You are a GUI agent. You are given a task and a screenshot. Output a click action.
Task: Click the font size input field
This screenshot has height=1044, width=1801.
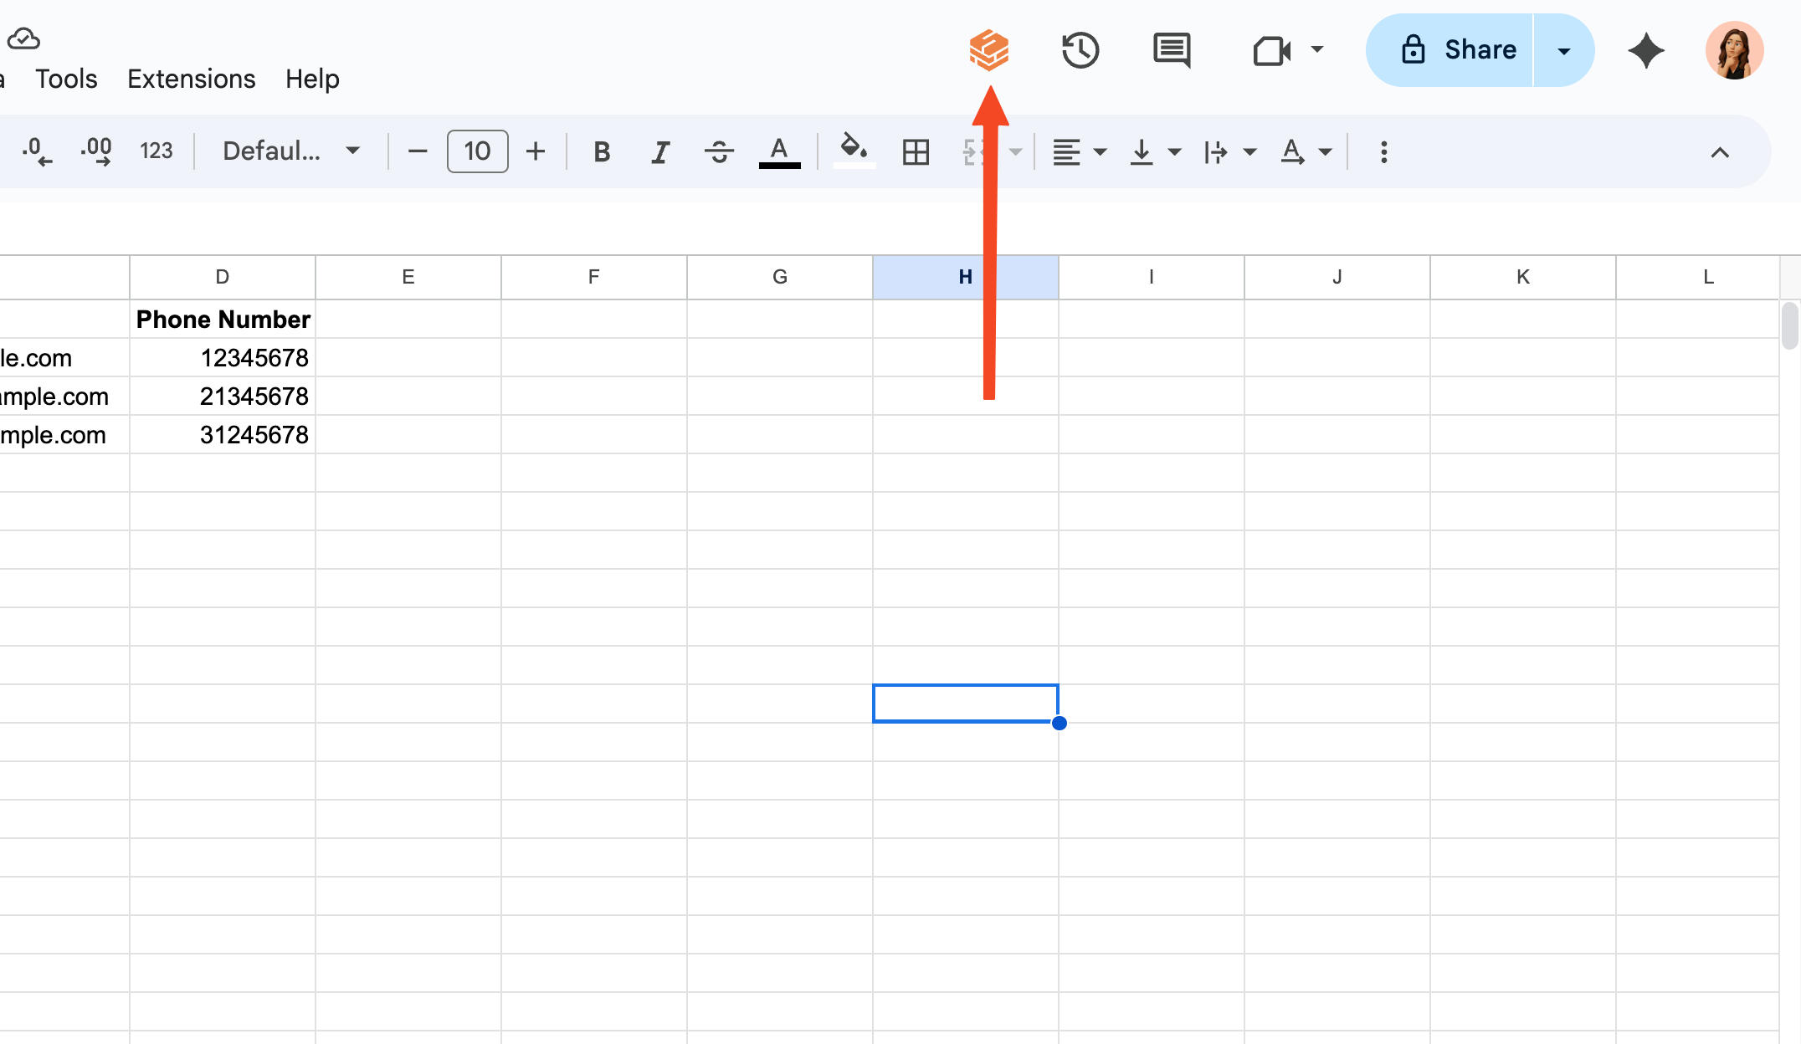pyautogui.click(x=477, y=151)
